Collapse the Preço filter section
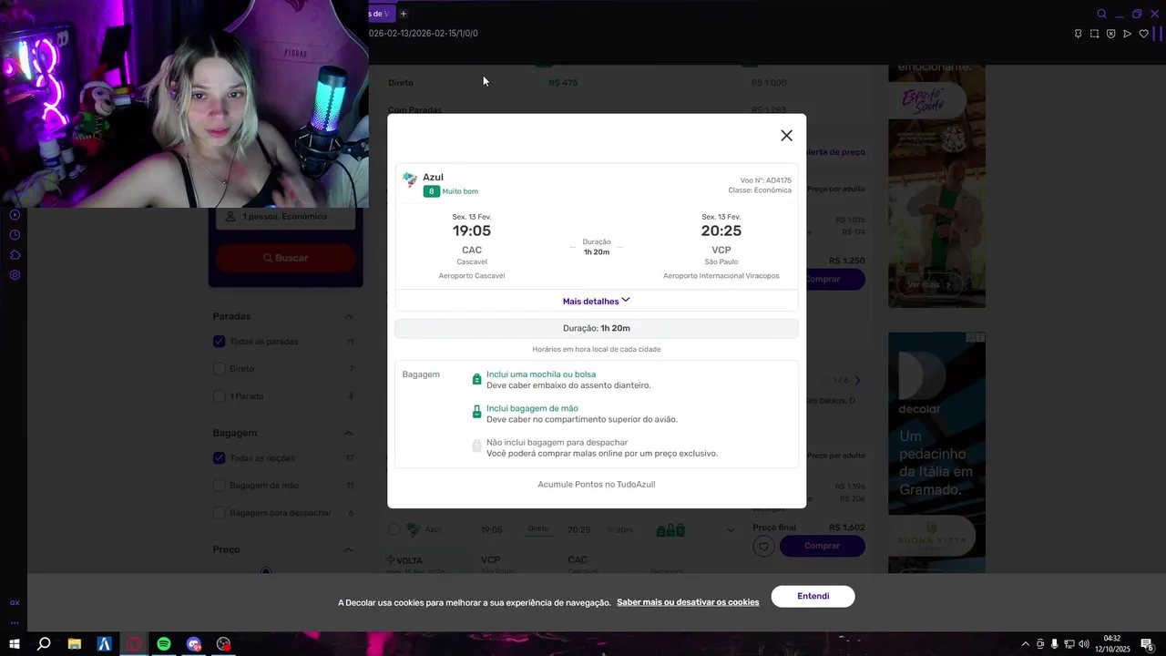The image size is (1166, 656). coord(348,549)
